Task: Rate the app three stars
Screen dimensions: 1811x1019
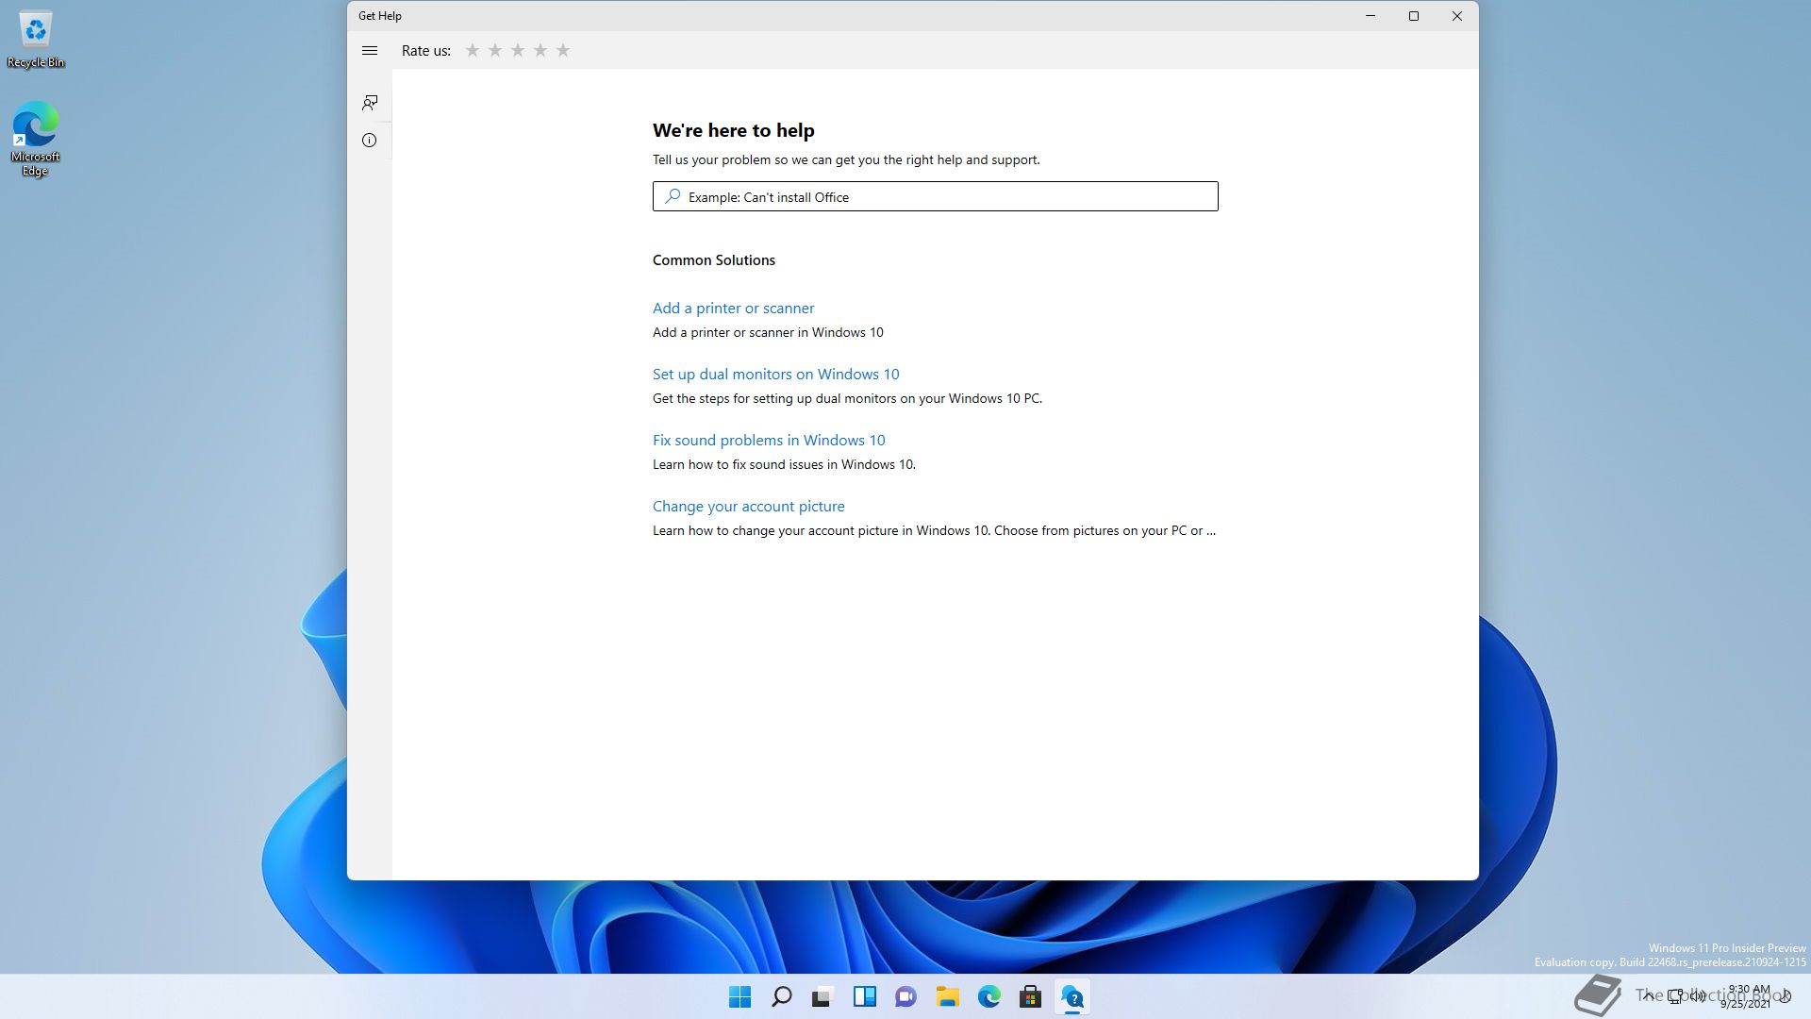Action: click(518, 51)
